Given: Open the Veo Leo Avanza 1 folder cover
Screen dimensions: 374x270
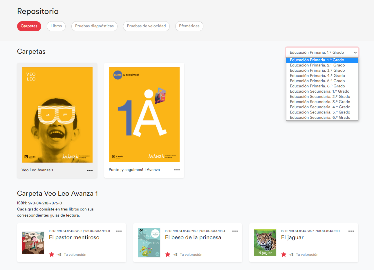Looking at the screenshot, I should point(57,115).
